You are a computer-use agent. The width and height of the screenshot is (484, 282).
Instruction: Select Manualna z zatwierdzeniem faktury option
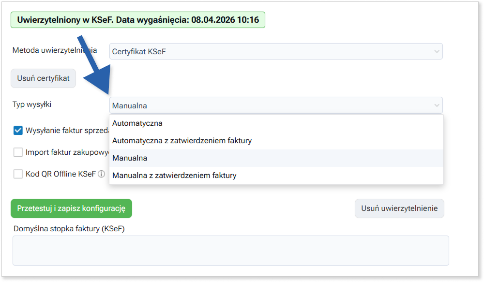tap(174, 176)
